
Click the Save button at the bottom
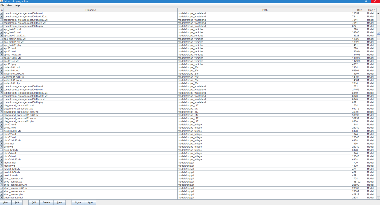pos(60,202)
